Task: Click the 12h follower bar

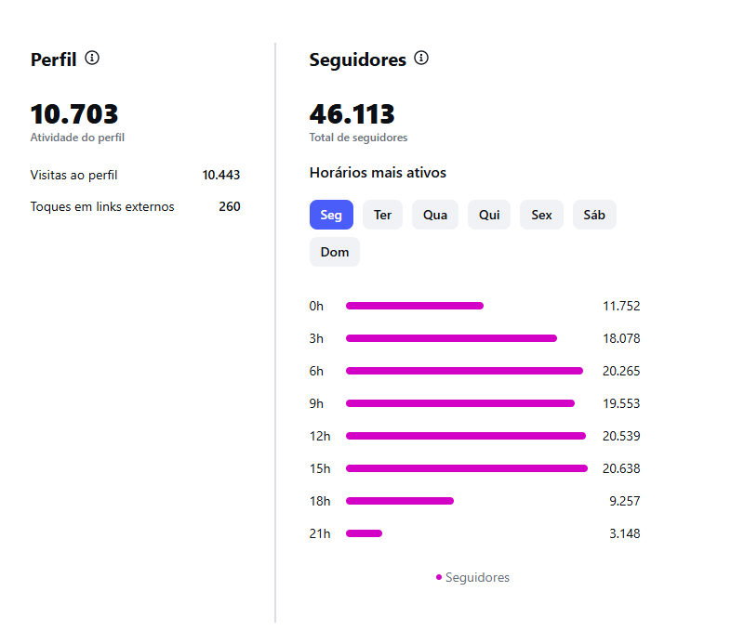Action: (466, 436)
